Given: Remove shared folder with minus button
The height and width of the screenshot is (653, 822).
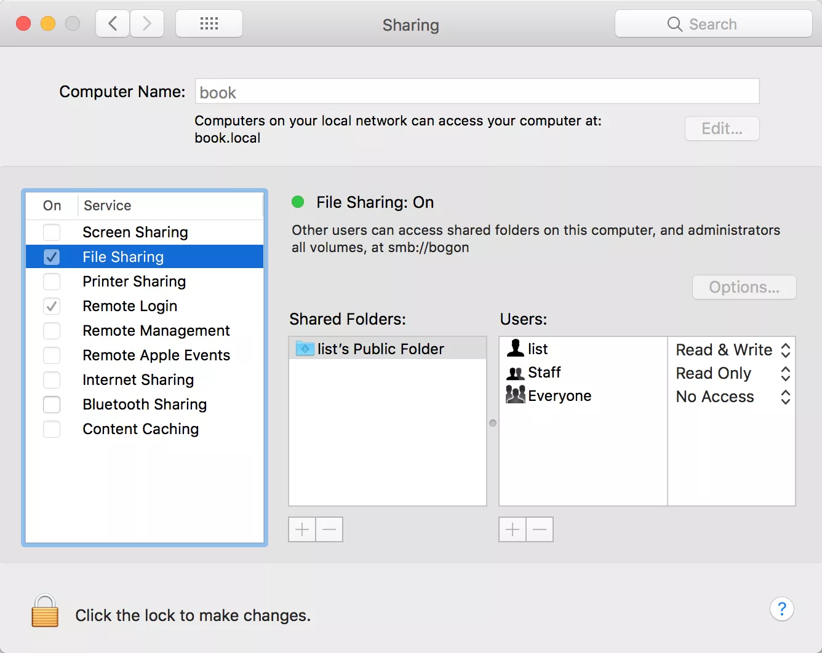Looking at the screenshot, I should [329, 529].
